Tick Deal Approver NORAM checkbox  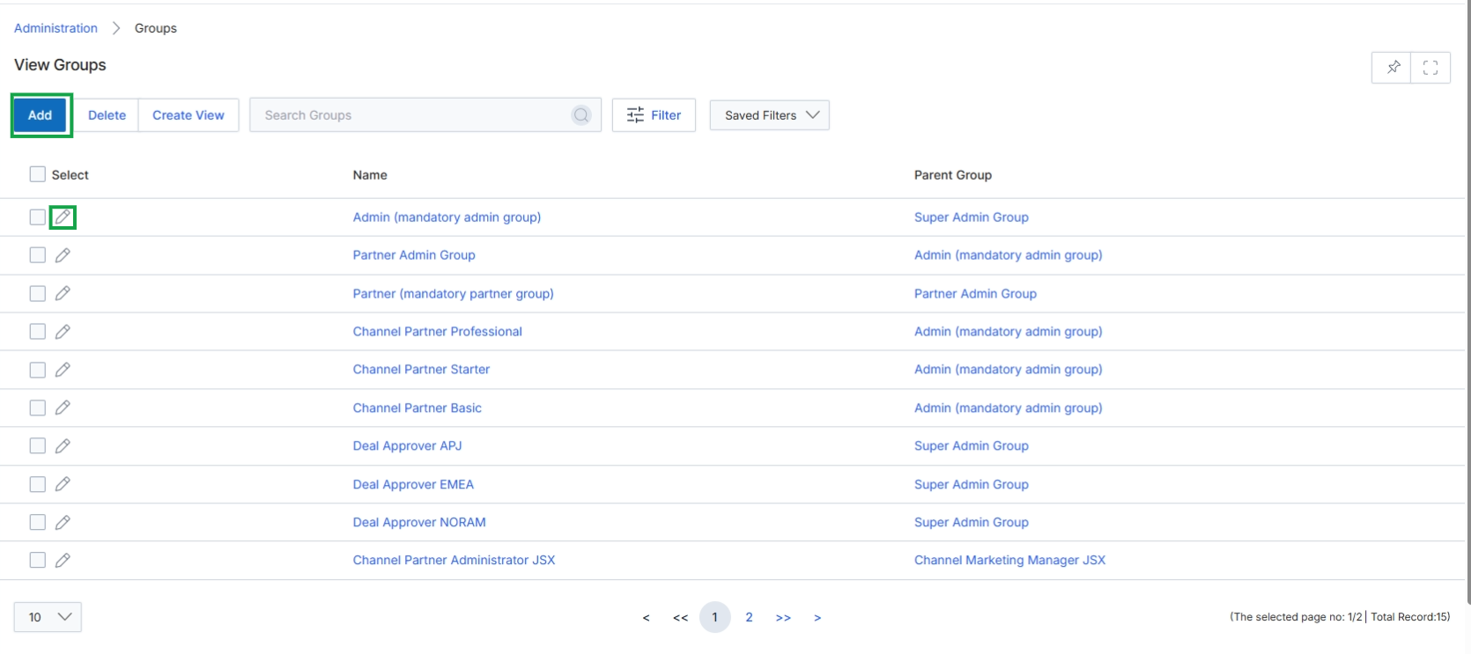pos(37,522)
